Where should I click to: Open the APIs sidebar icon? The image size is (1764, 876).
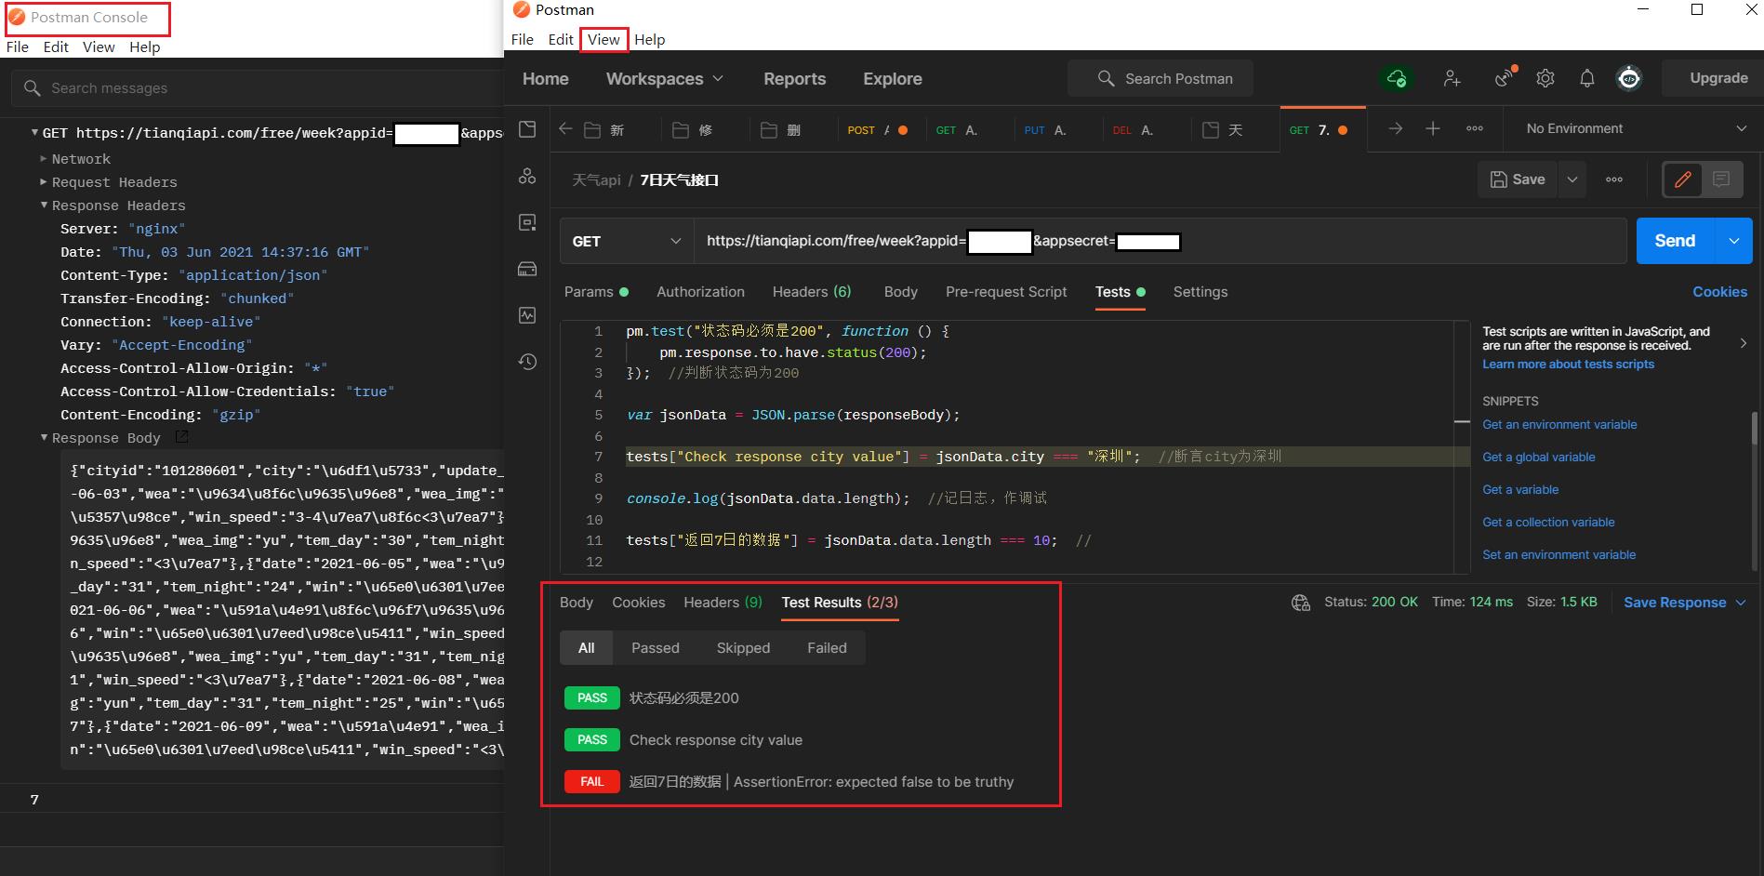click(527, 176)
